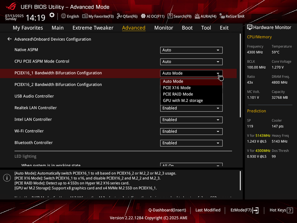Image resolution: width=297 pixels, height=223 pixels.
Task: Switch to the Extreme Tweaker tab
Action: click(93, 28)
